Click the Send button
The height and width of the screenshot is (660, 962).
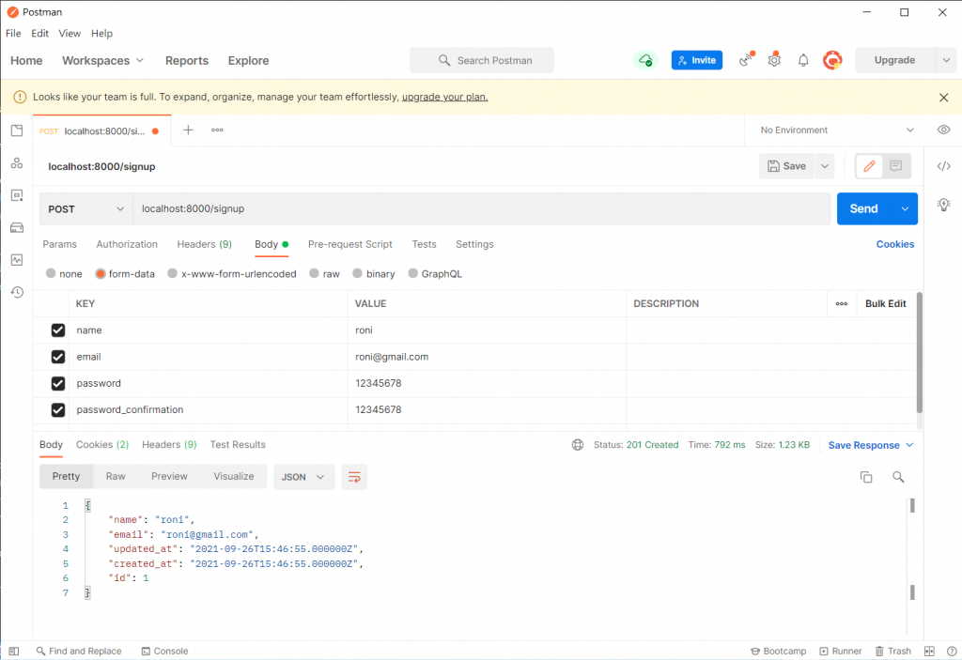point(864,209)
